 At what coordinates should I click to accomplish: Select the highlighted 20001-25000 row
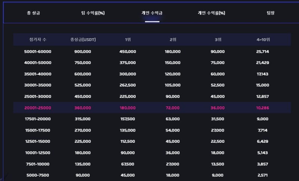(152, 108)
